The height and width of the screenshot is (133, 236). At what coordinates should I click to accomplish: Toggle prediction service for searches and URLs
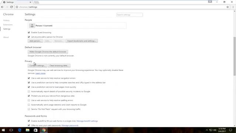[29, 82]
